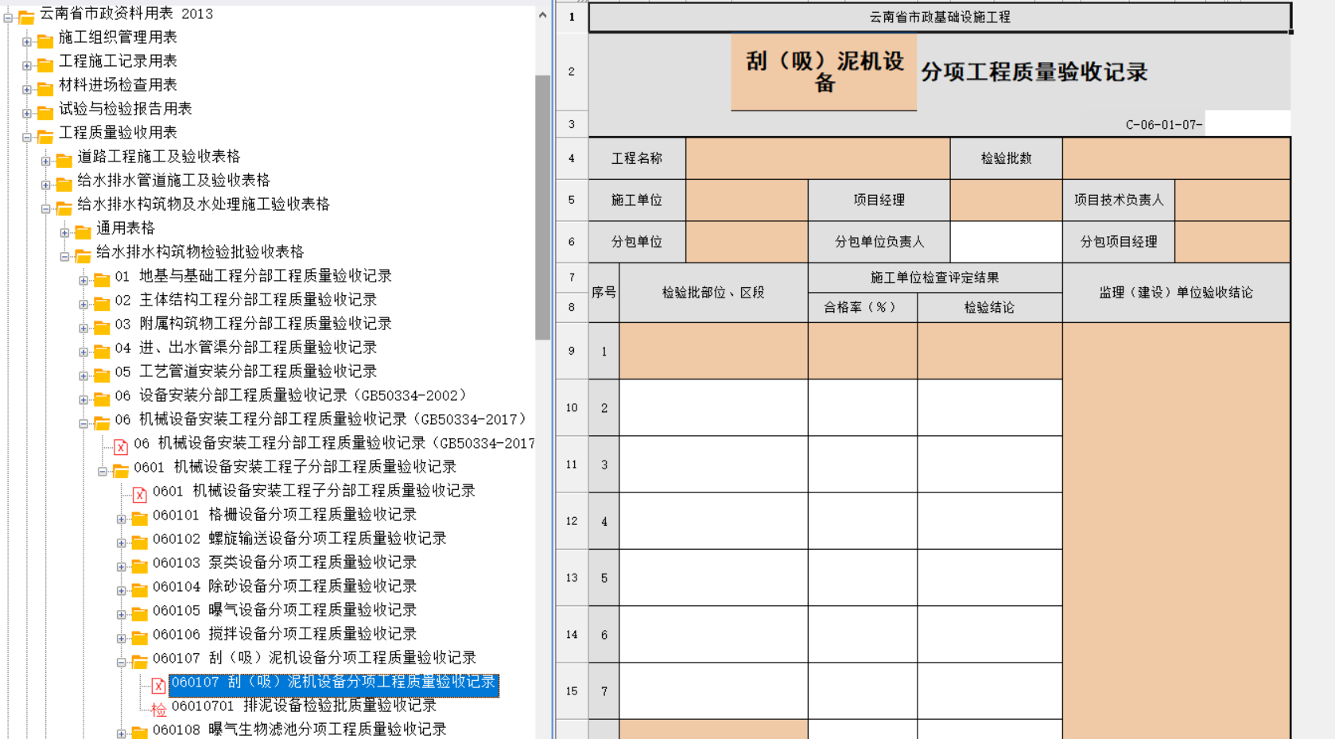Expand the 材料进场检查用表 node
1335x739 pixels.
click(x=26, y=89)
